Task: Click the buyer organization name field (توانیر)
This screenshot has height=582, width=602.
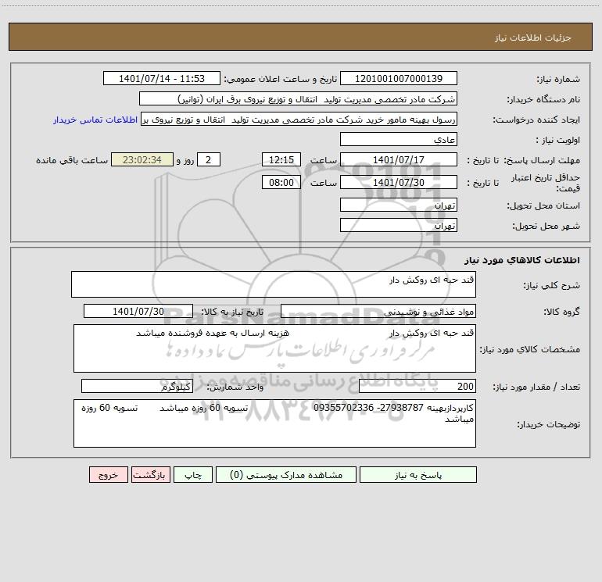Action: (298, 98)
